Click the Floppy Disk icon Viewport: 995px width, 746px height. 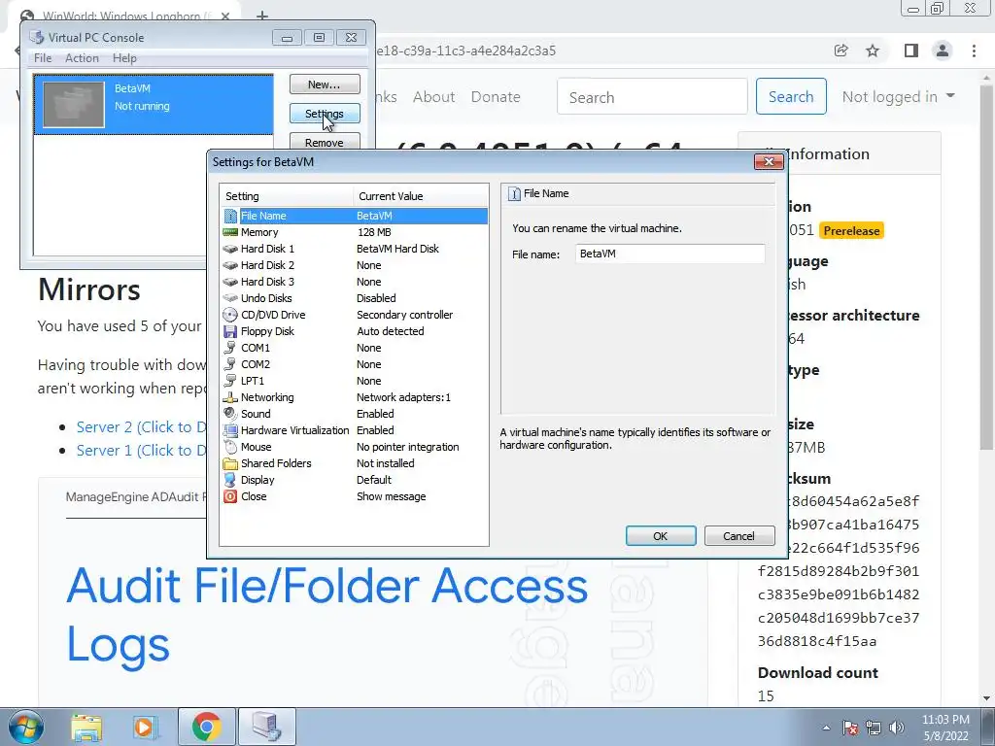(x=230, y=331)
